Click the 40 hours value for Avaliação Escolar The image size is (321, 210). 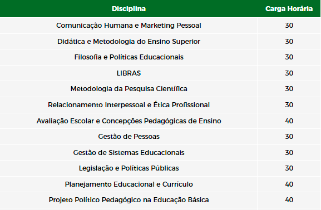tap(289, 121)
